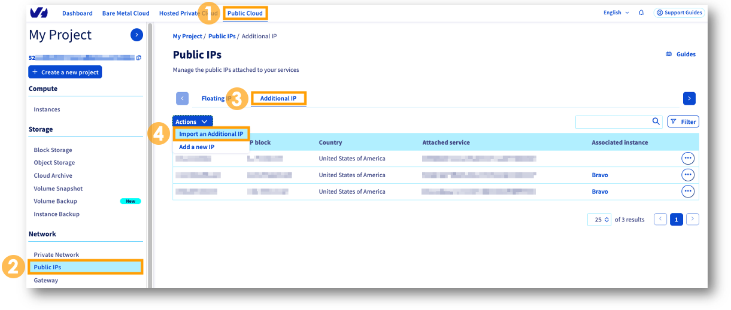Open the Actions dropdown menu

pos(192,121)
